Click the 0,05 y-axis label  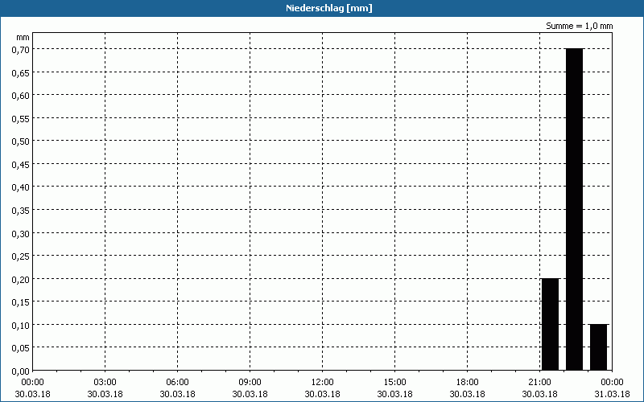coord(20,348)
